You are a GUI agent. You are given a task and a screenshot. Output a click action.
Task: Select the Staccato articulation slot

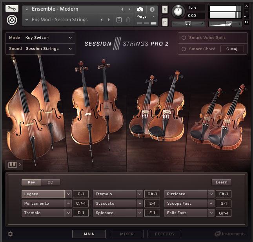(x=115, y=203)
